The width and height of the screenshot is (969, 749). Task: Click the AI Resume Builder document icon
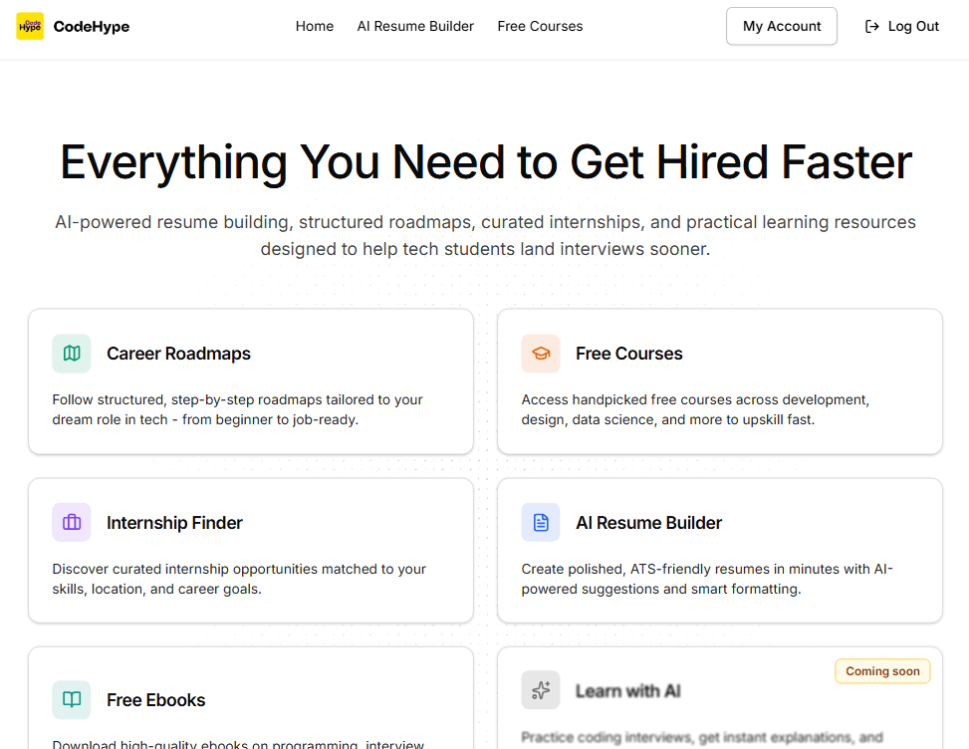541,523
